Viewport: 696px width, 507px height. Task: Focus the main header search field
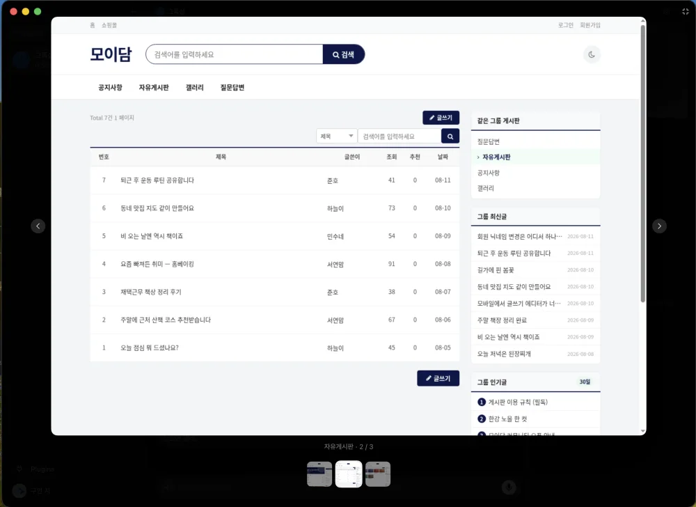coord(235,54)
